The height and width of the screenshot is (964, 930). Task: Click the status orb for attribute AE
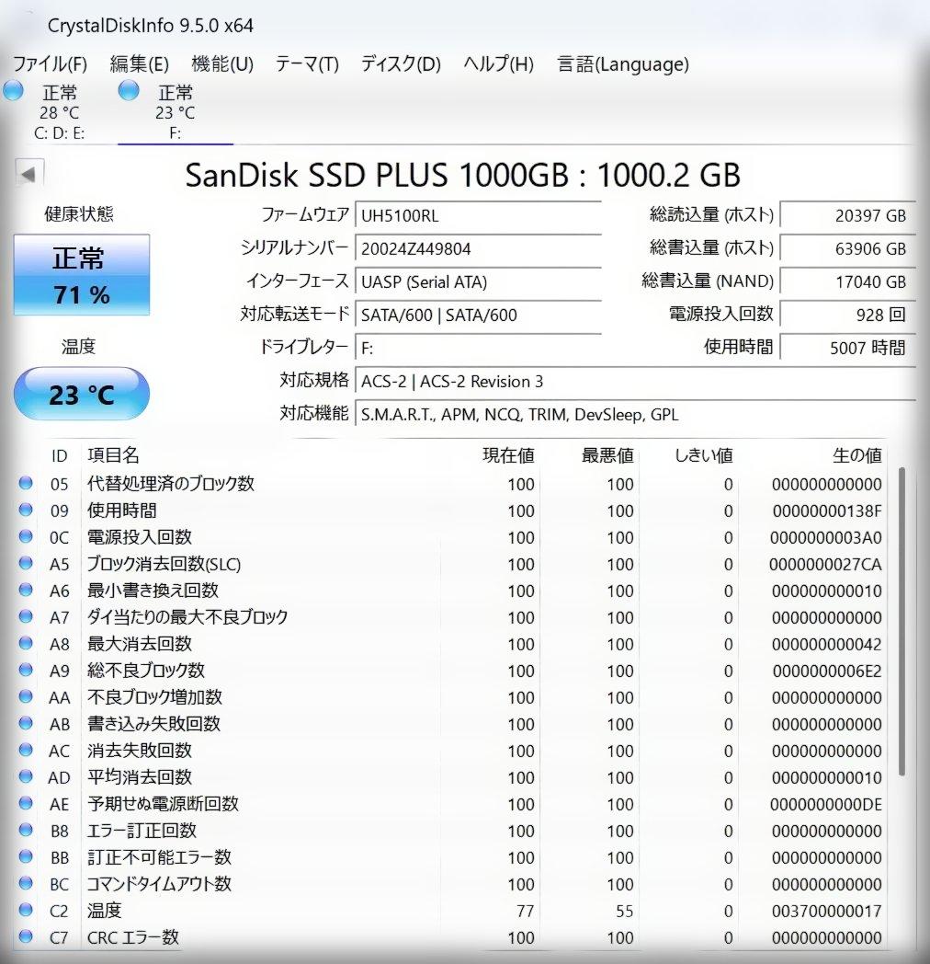[26, 804]
